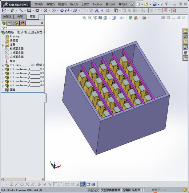
Task: Expand the case component node
Action: 3,66
